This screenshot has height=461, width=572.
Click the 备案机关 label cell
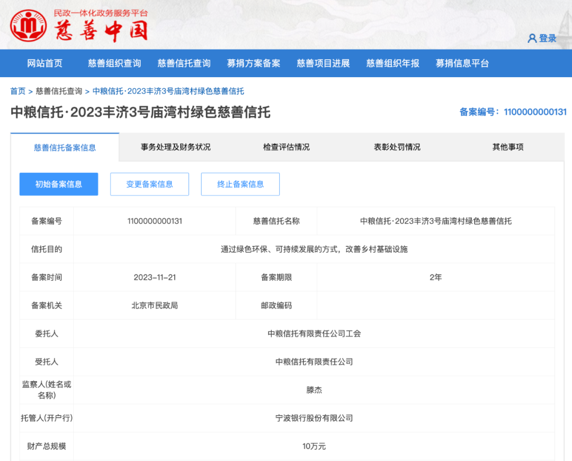click(x=47, y=306)
